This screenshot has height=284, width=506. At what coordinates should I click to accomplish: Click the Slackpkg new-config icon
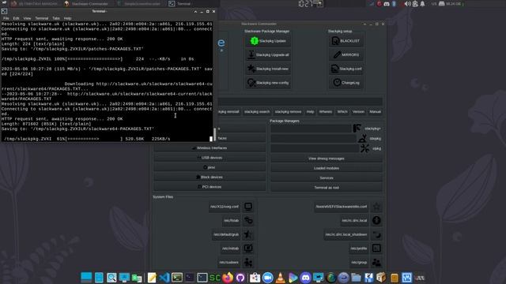click(251, 83)
